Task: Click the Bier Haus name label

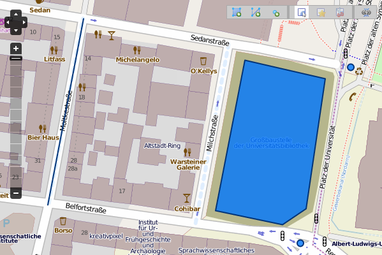Action: tap(43, 138)
